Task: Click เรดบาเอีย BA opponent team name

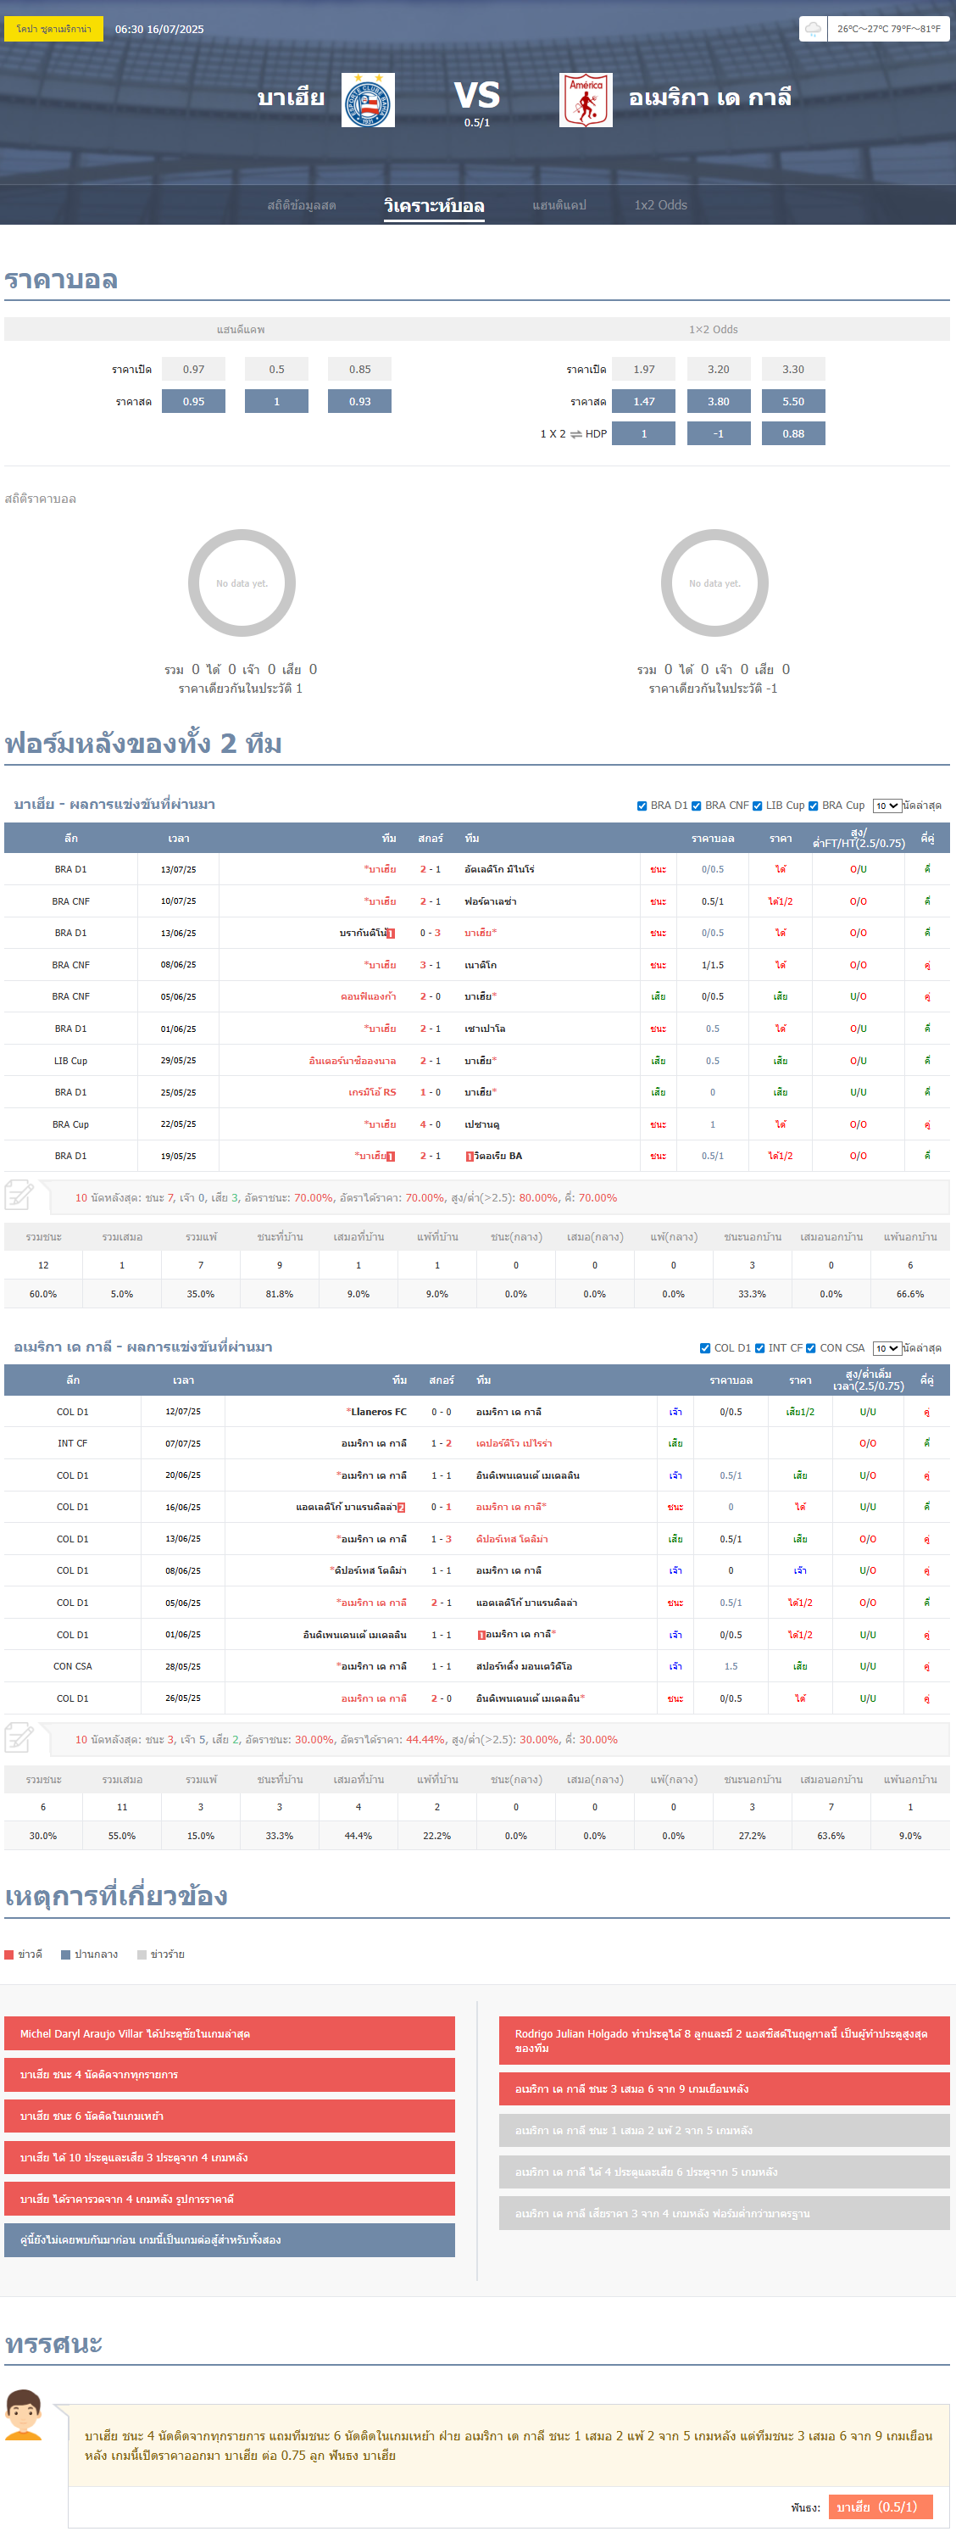Action: coord(498,1155)
